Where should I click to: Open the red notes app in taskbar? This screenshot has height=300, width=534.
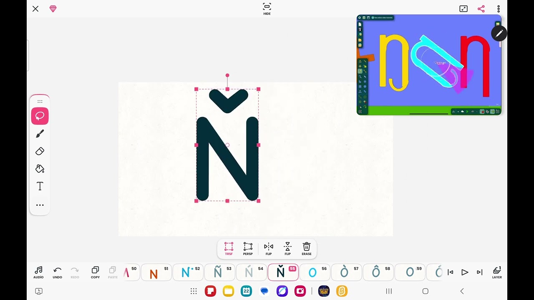[x=211, y=291]
